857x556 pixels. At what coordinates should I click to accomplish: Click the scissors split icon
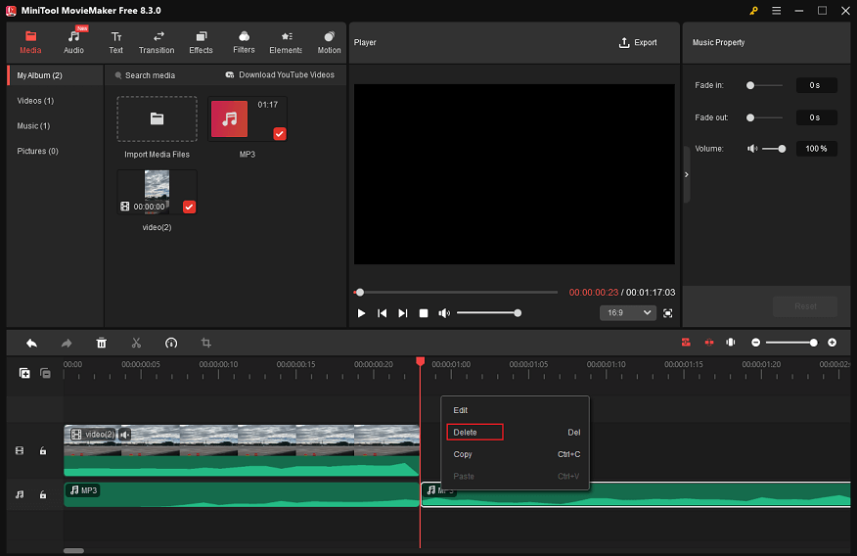(136, 344)
